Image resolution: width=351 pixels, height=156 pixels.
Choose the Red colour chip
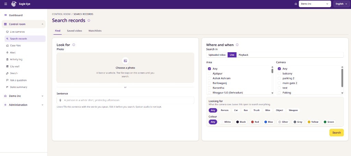click(255, 122)
